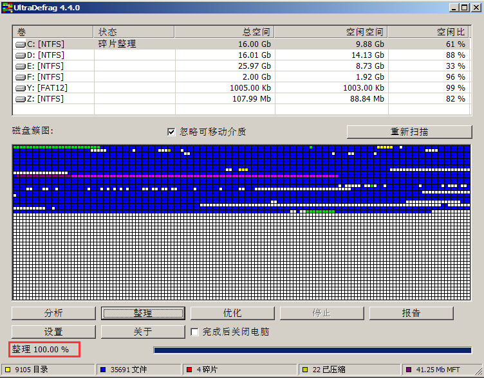Click the purple MFT legend square
The width and height of the screenshot is (484, 378).
coord(409,370)
